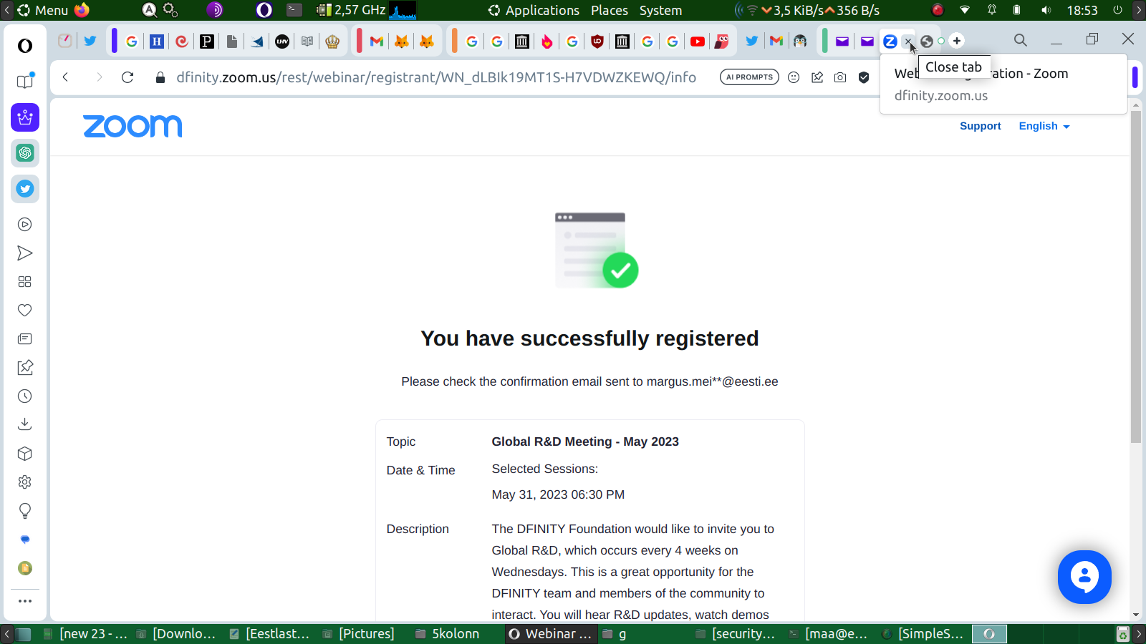Viewport: 1146px width, 644px height.
Task: Select the Linux penguin tab
Action: pos(800,42)
